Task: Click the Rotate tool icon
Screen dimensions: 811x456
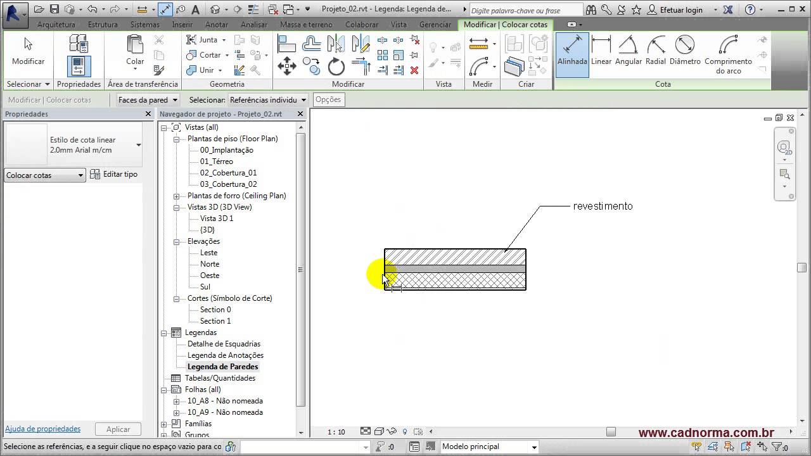Action: pos(336,66)
